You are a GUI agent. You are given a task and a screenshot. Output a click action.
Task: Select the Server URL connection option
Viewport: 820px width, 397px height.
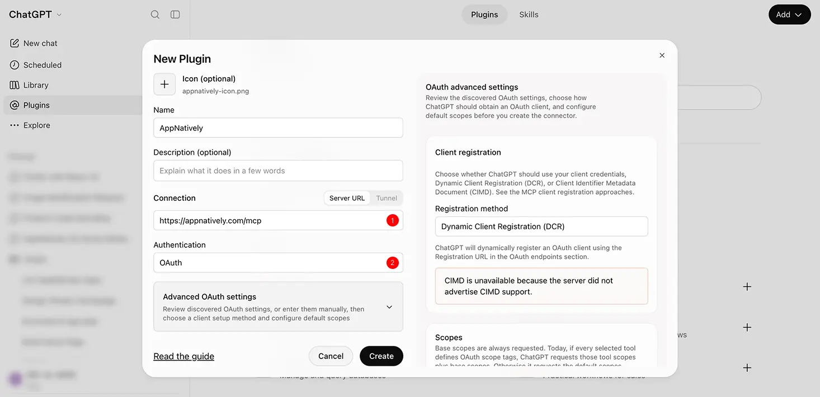click(x=347, y=198)
